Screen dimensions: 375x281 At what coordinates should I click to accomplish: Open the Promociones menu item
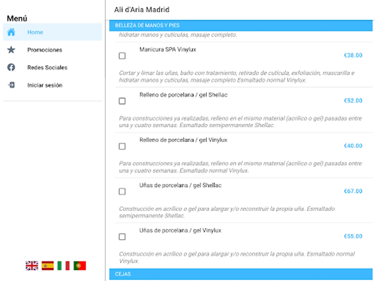pyautogui.click(x=45, y=50)
